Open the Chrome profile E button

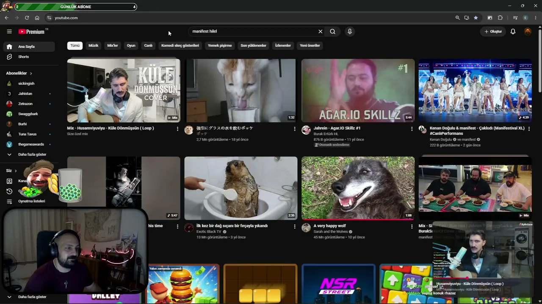tap(525, 18)
